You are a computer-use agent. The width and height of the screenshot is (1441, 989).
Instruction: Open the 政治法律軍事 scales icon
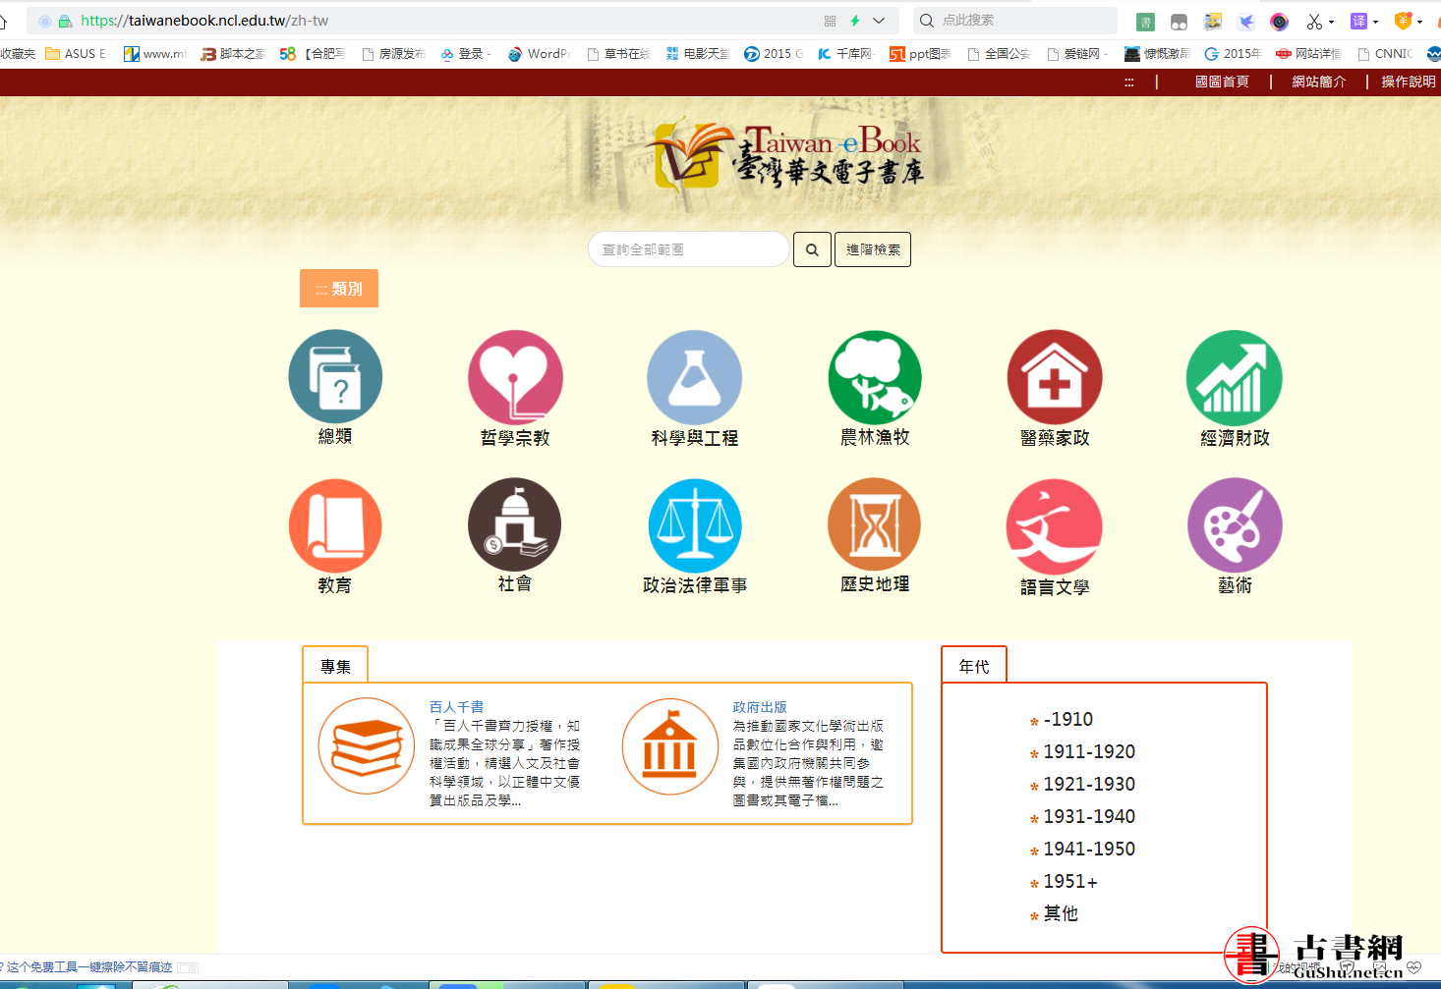coord(695,526)
